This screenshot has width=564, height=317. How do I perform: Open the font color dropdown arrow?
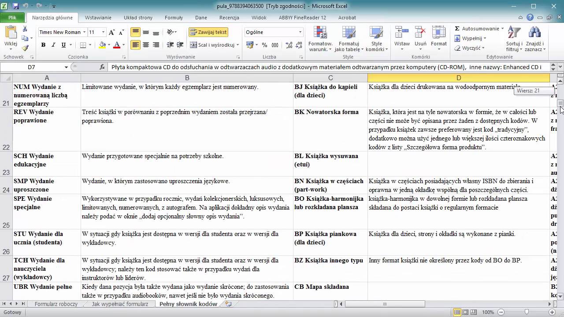click(123, 45)
